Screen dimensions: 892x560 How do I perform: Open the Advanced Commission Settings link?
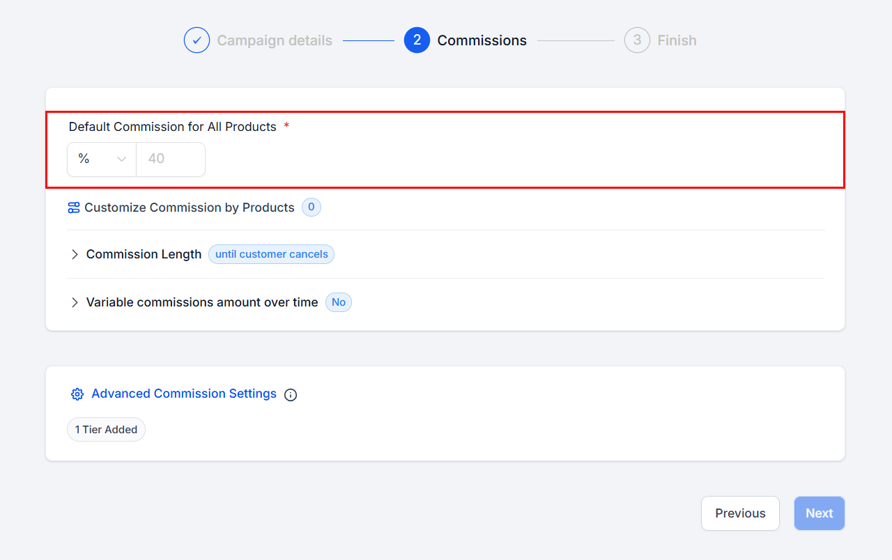tap(184, 394)
